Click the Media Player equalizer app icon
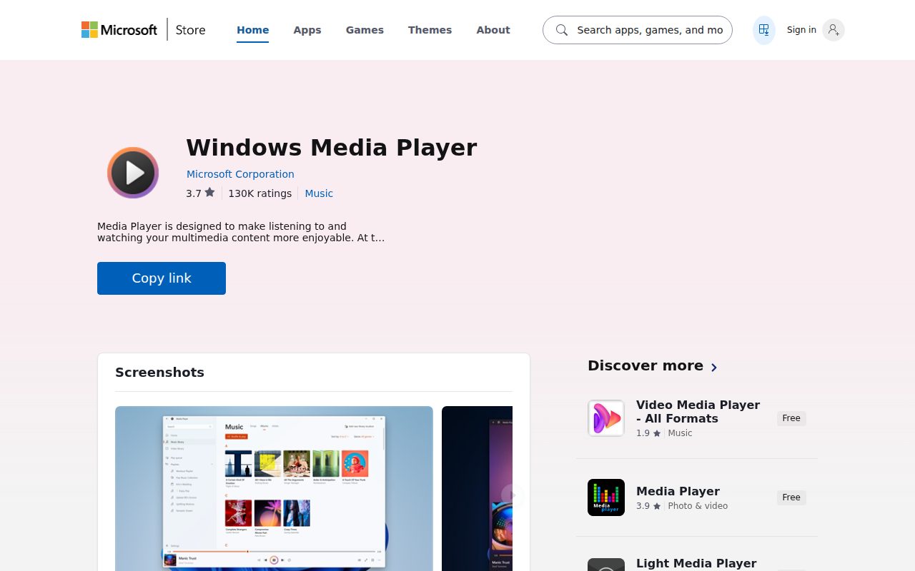This screenshot has height=571, width=915. (606, 497)
